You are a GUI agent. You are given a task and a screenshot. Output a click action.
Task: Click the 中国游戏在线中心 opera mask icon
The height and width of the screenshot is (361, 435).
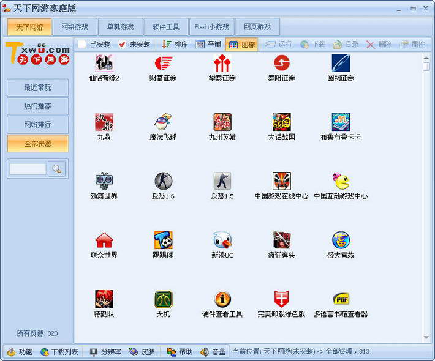(x=282, y=181)
